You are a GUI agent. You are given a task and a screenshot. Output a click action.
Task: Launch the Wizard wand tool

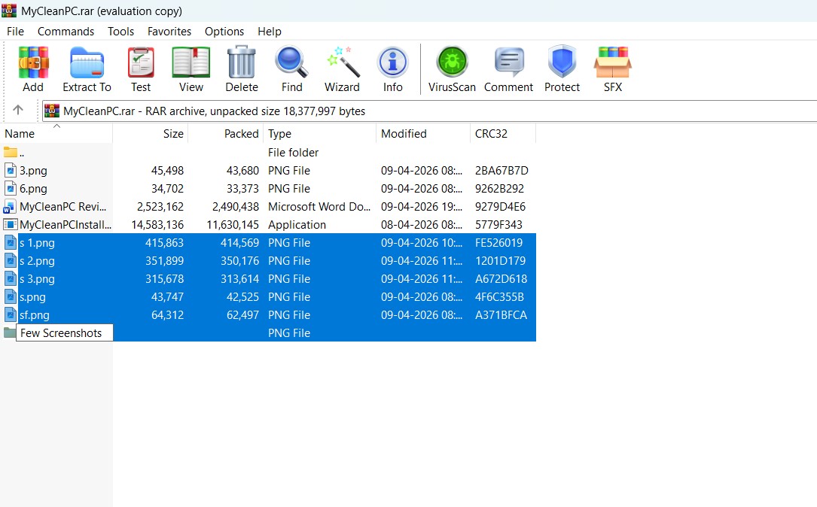click(343, 62)
